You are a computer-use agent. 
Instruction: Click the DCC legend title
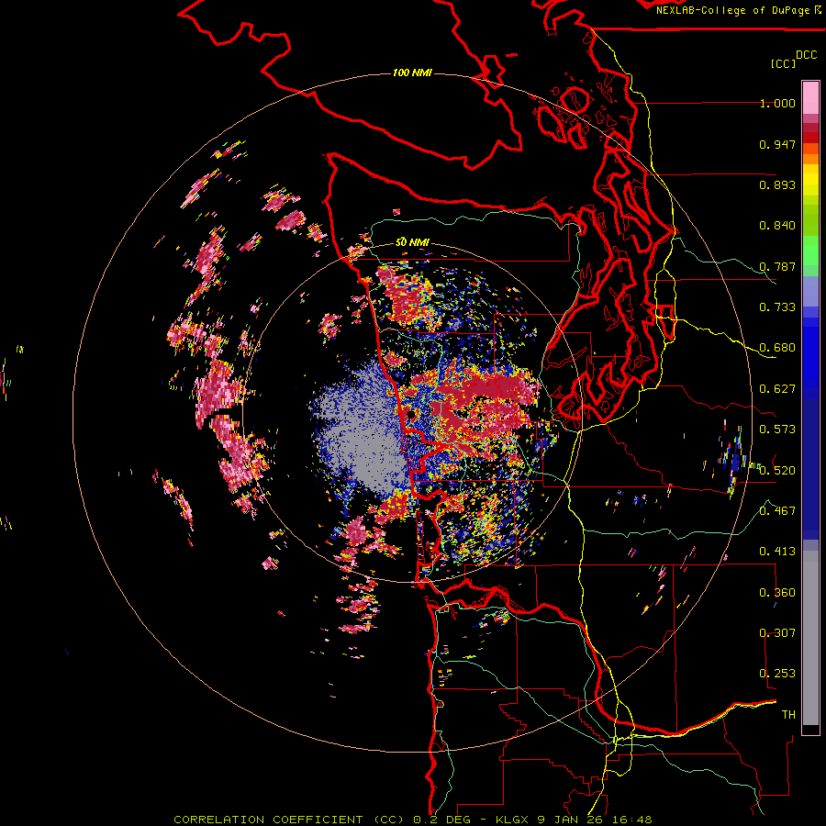tap(807, 55)
